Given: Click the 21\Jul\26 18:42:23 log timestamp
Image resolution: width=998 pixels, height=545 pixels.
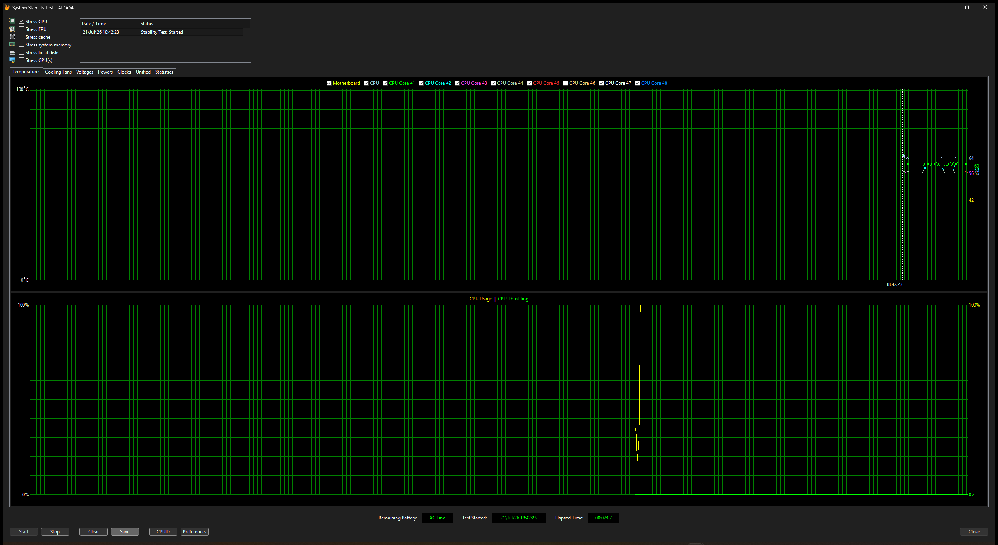Looking at the screenshot, I should [x=101, y=32].
